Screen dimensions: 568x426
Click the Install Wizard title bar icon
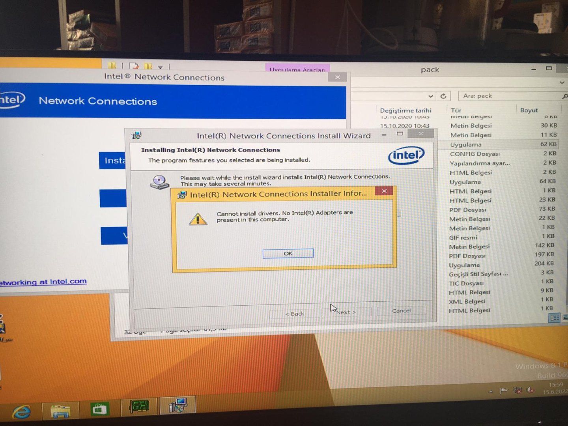(x=136, y=136)
